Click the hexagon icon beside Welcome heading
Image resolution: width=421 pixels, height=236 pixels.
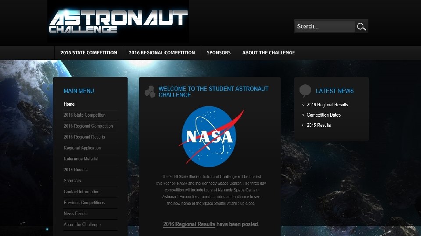click(150, 91)
